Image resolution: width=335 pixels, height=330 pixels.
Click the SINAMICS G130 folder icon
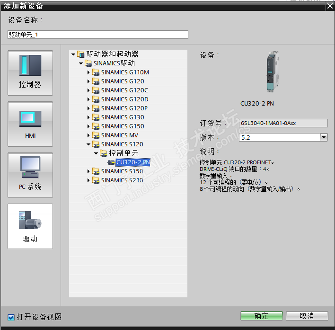[x=96, y=117]
